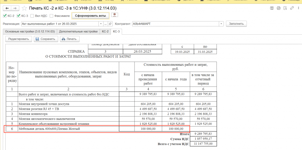302x150 pixels.
Task: Click the Сформировать акты button
Action: (90, 16)
